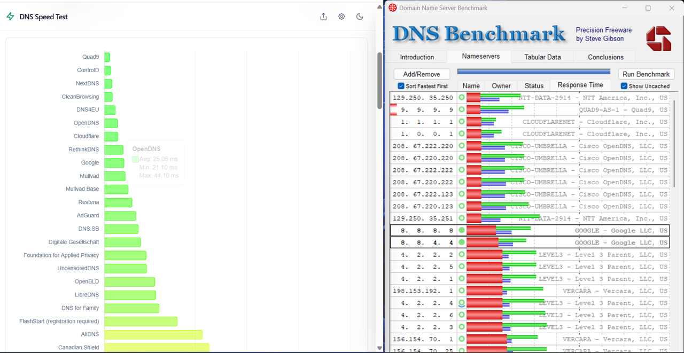Click the Google bar in chart
The height and width of the screenshot is (353, 684).
coord(114,163)
